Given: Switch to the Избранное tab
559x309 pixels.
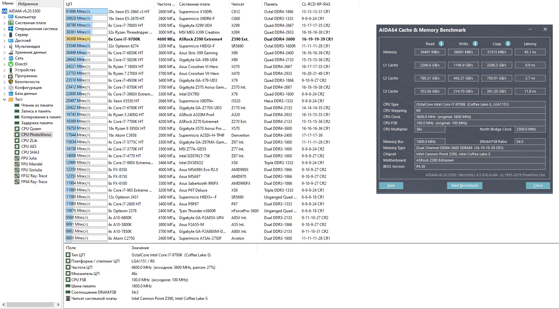Looking at the screenshot, I should pos(28,4).
